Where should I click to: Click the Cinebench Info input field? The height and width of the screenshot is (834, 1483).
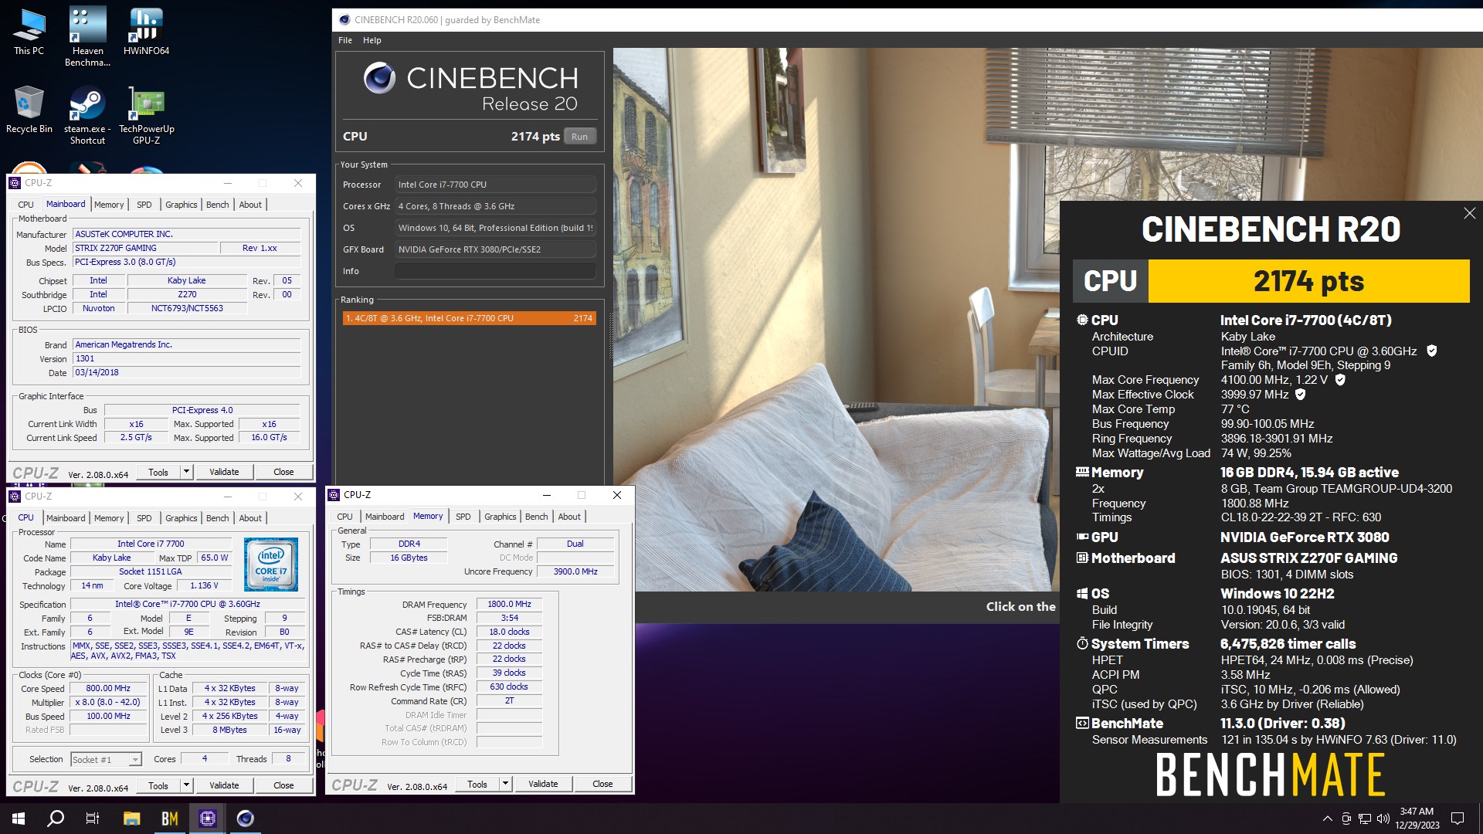494,271
